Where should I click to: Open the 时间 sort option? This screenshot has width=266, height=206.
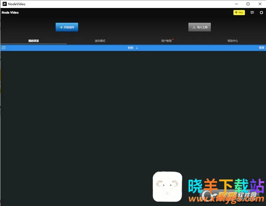[130, 48]
